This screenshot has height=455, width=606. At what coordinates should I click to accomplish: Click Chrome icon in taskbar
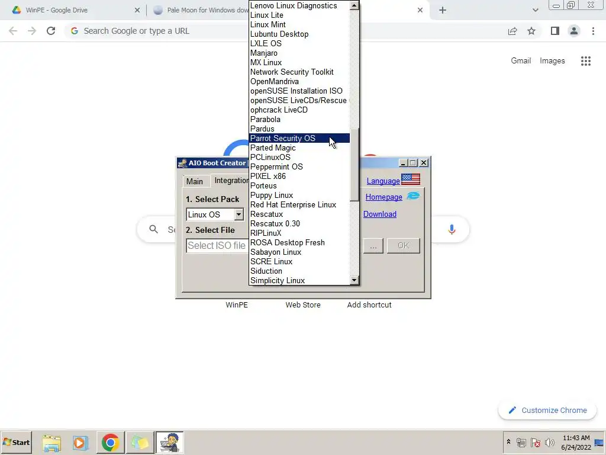point(110,442)
